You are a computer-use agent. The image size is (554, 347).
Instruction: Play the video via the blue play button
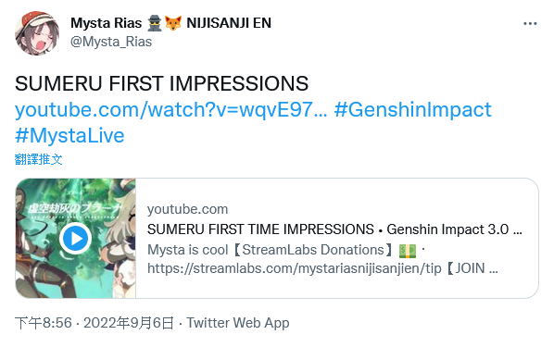pos(75,239)
